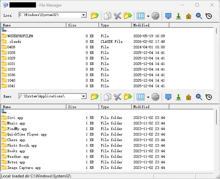Click History clock icon in Remote toolbar

click(x=209, y=97)
